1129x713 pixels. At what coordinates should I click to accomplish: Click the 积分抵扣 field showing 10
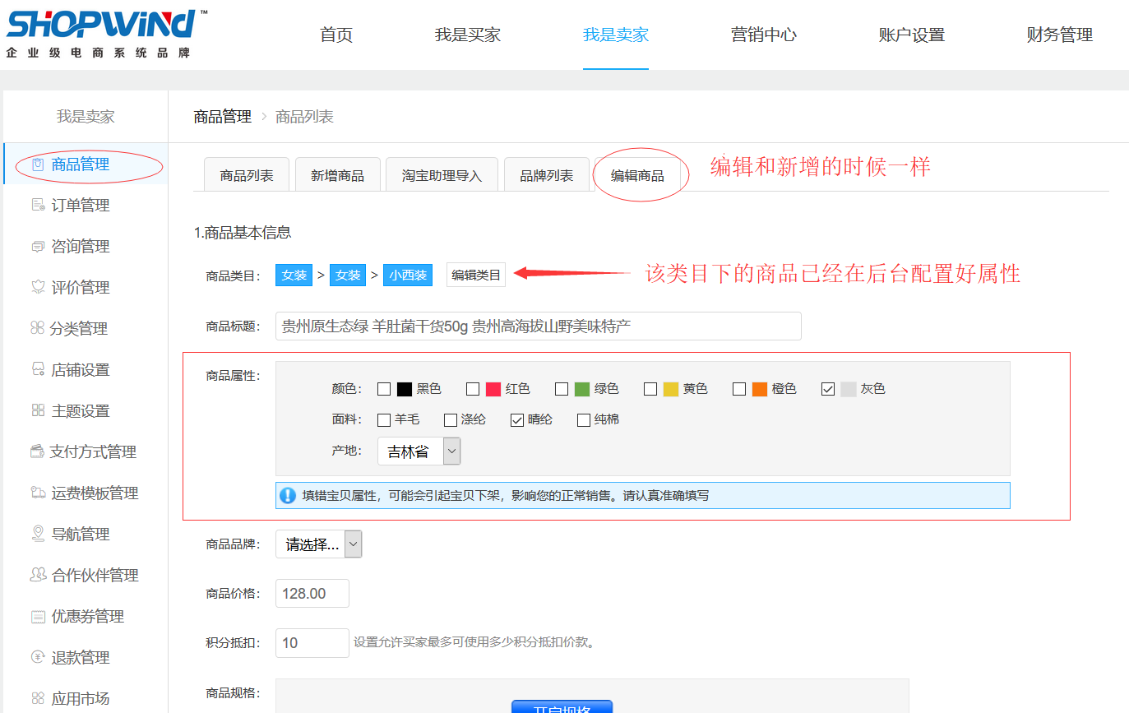312,642
